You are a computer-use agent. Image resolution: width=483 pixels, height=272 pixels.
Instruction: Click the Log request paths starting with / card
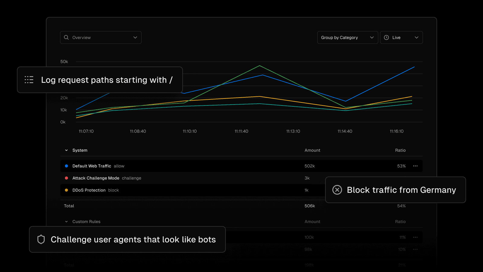pos(100,80)
